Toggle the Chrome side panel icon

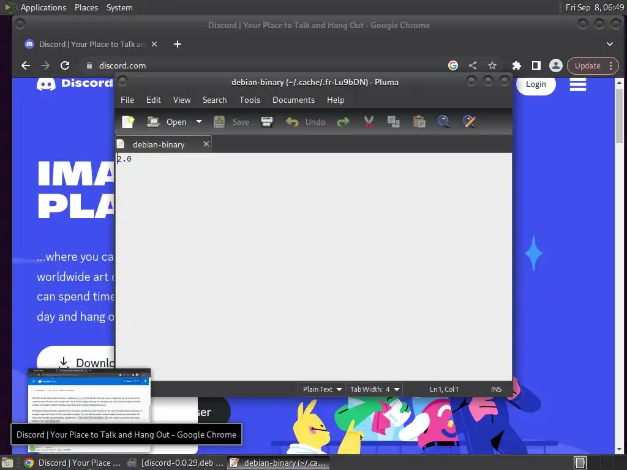(536, 65)
